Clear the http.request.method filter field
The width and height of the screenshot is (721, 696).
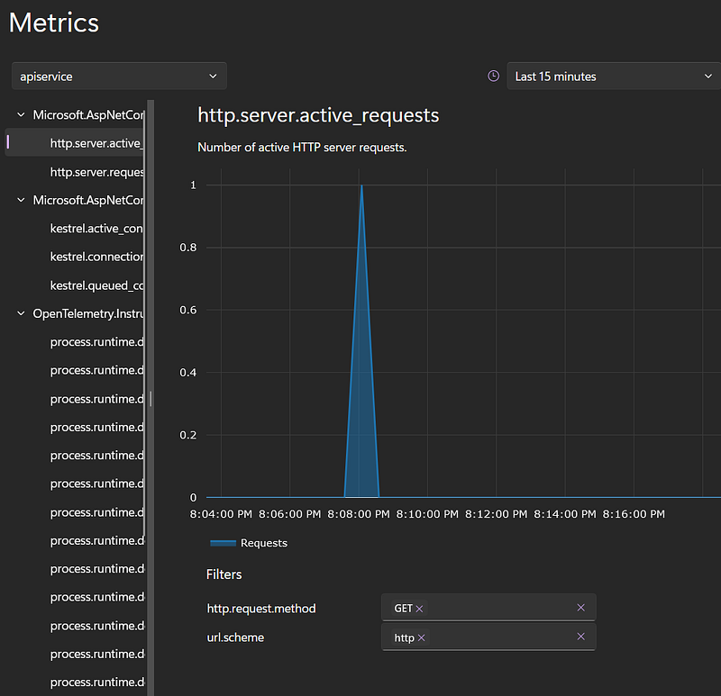tap(580, 608)
